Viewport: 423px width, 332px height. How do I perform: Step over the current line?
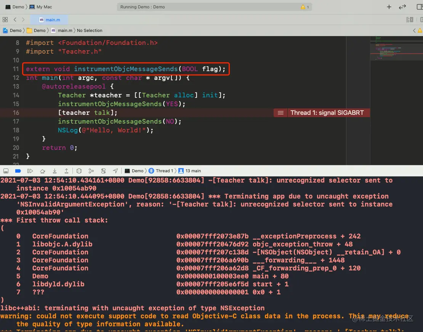point(42,171)
